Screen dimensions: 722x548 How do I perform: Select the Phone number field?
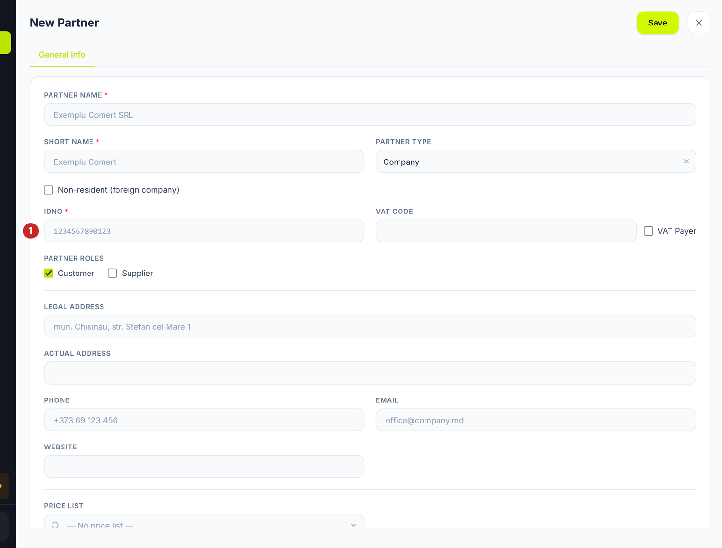[x=204, y=420]
